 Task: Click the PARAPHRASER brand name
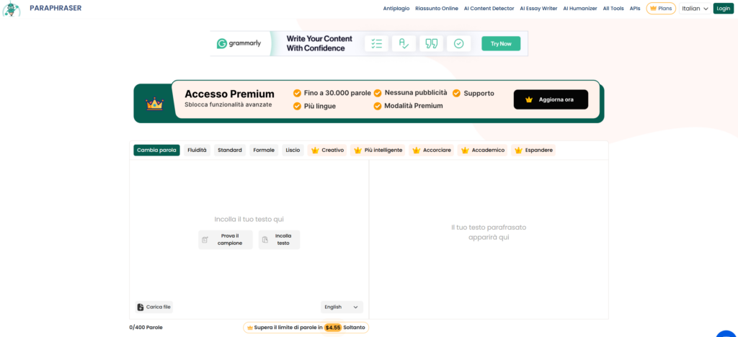point(55,8)
